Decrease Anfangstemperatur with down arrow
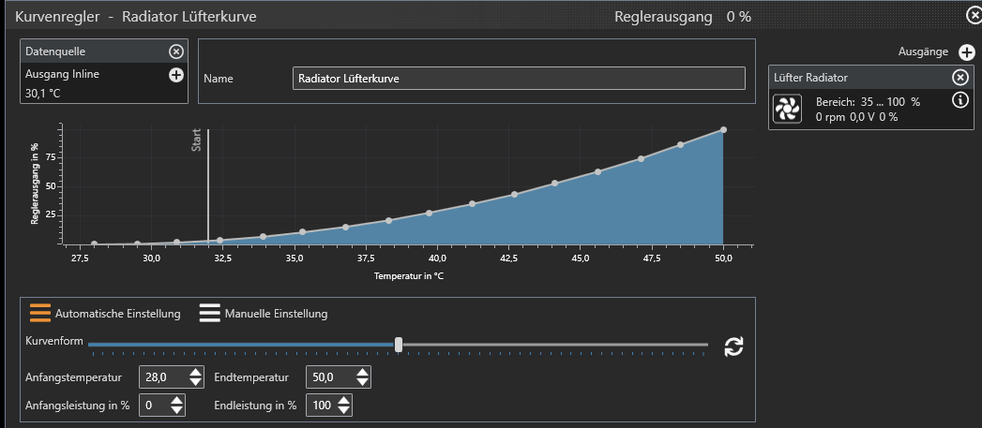 tap(196, 382)
